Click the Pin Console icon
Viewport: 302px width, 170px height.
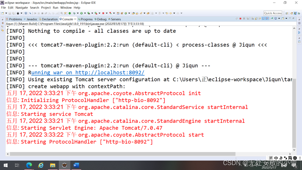(272, 19)
